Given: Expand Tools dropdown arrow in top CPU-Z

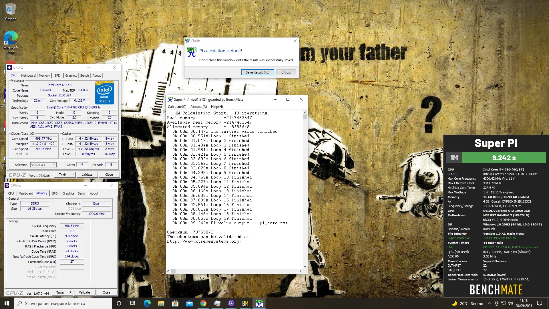Looking at the screenshot, I should click(x=73, y=175).
